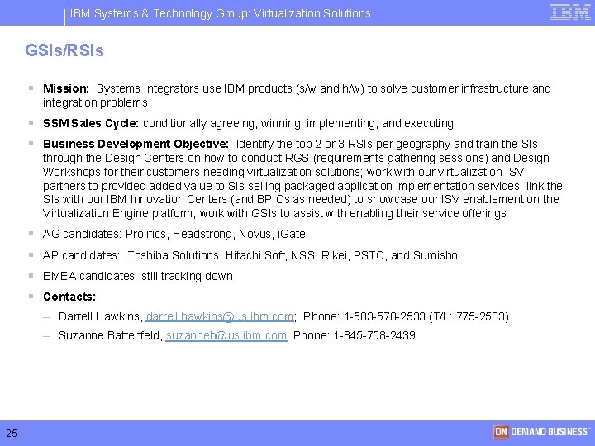
Task: Click the On Demand Business logo
Action: pos(541,432)
